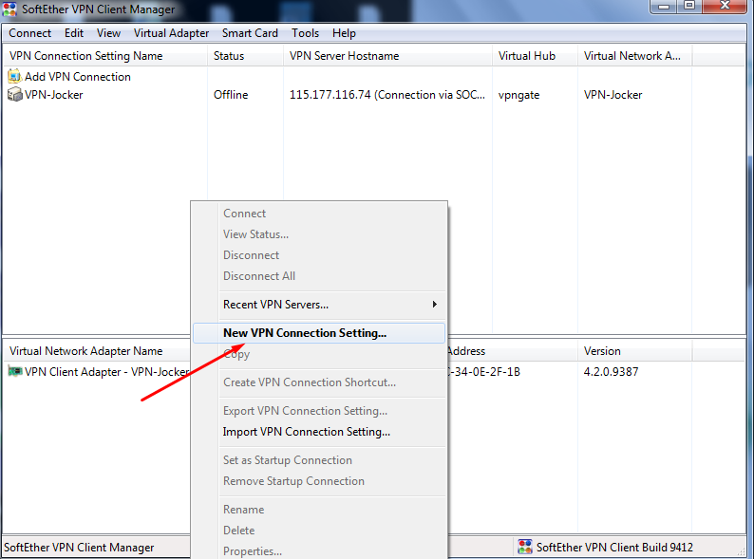
Task: Click the 115.177.116.74 server hostname cell
Action: [387, 95]
